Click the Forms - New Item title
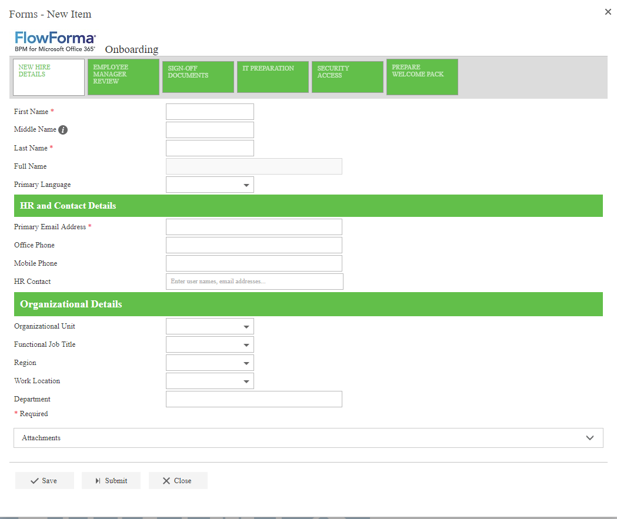Viewport: 617px width, 519px height. [51, 14]
